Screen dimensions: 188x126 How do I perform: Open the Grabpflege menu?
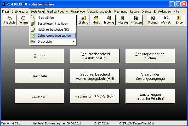pos(78,12)
